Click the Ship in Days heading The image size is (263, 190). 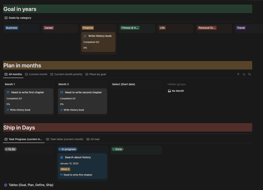tap(19, 128)
